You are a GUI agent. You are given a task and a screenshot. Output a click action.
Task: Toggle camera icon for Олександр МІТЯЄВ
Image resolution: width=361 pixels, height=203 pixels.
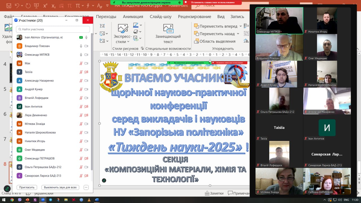tap(86, 55)
